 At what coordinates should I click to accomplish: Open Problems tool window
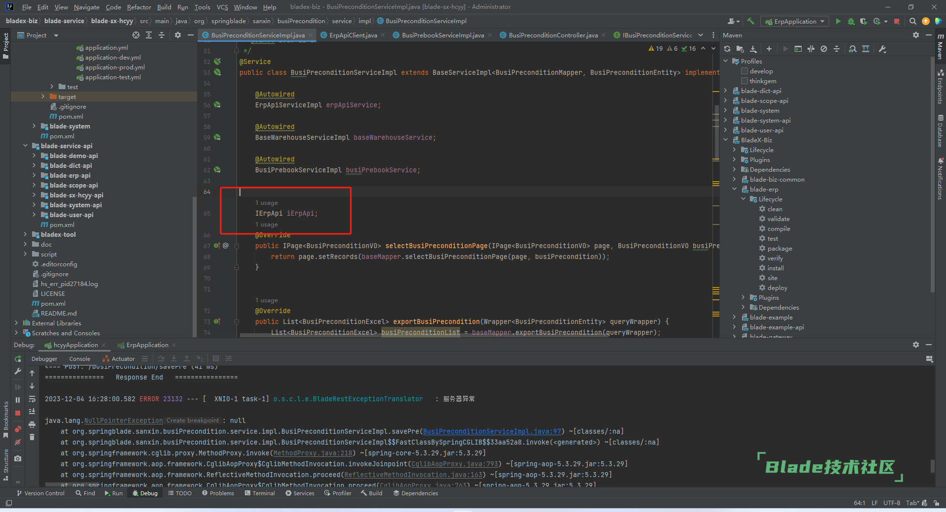[218, 493]
